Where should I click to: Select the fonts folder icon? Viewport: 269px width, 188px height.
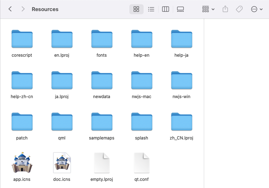tap(102, 39)
